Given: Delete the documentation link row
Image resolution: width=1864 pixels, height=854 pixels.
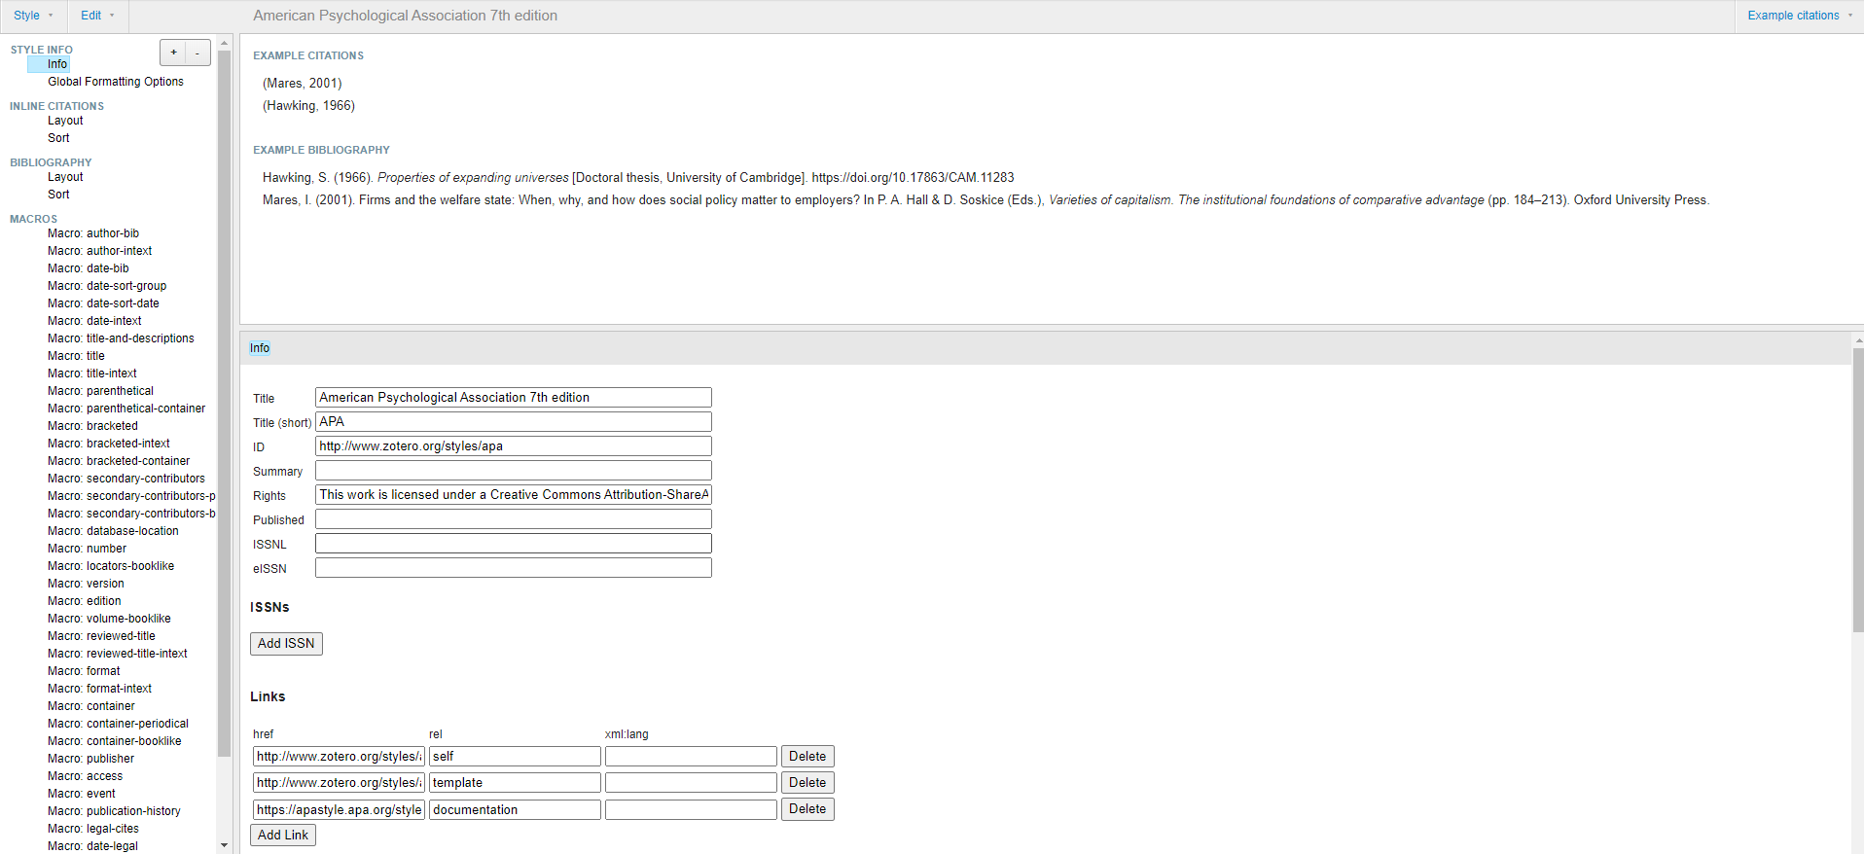Looking at the screenshot, I should click(x=807, y=809).
